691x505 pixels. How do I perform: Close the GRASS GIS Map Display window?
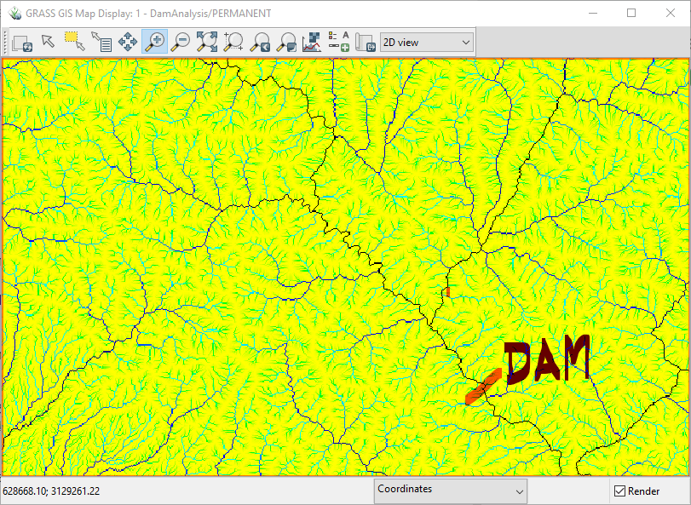point(671,14)
